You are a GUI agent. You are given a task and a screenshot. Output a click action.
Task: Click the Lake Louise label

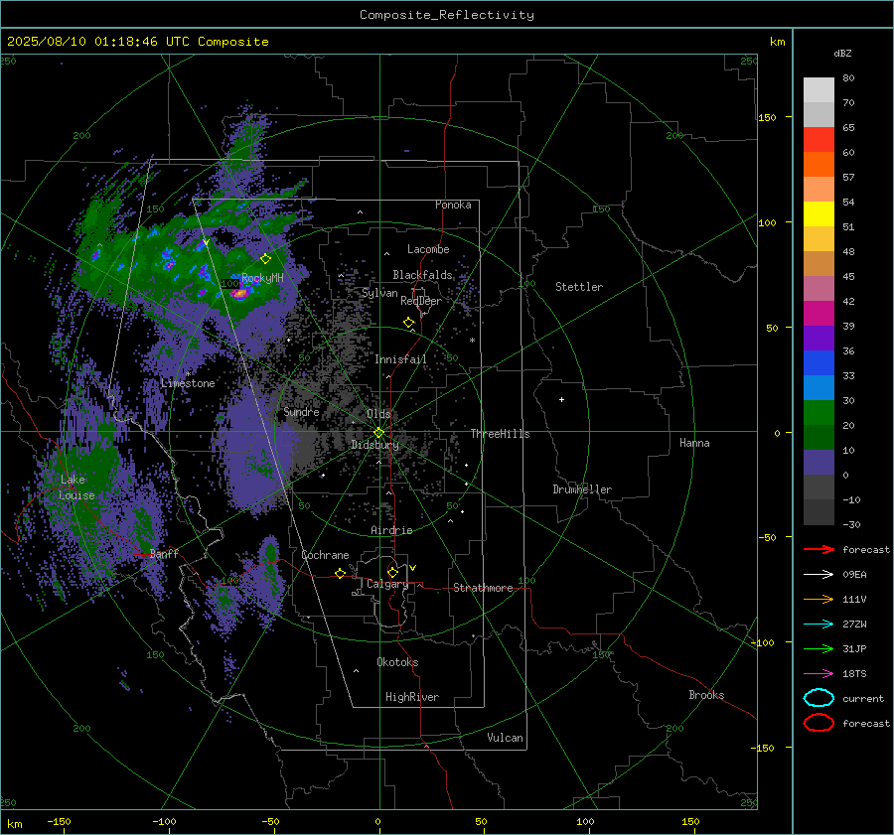click(76, 487)
